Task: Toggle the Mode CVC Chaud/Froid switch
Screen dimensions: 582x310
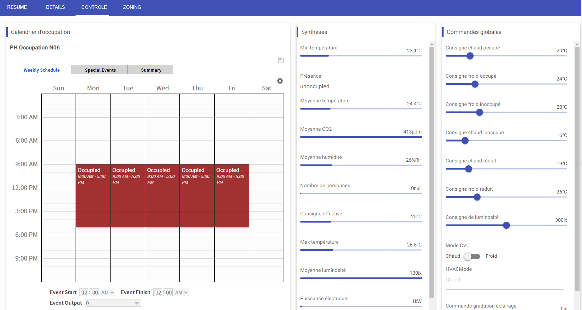Action: pos(472,256)
